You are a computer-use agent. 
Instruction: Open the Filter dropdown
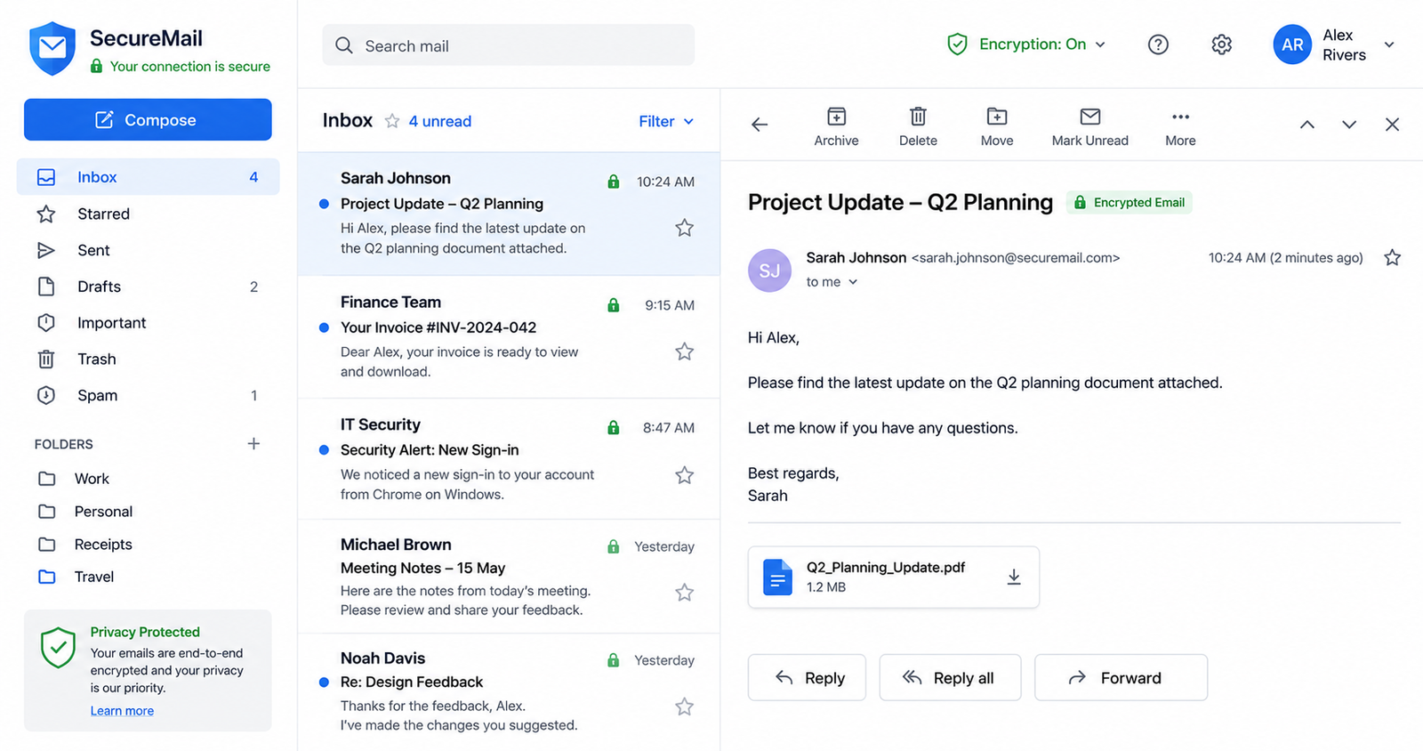pos(666,121)
